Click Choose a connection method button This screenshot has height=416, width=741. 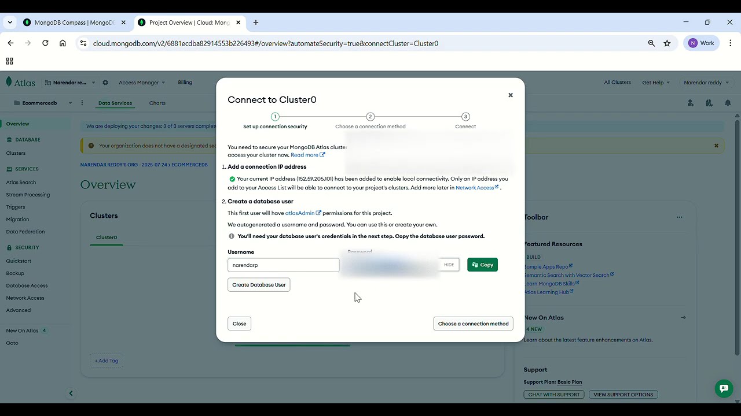tap(473, 324)
